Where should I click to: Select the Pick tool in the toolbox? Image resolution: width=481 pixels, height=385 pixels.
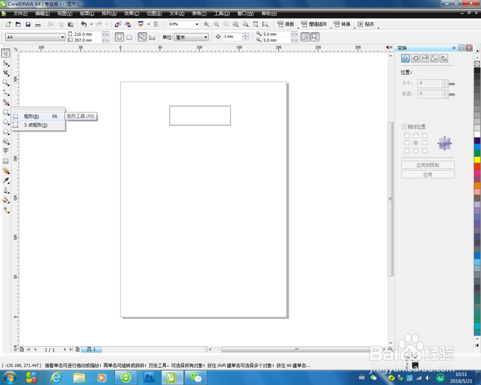point(6,53)
